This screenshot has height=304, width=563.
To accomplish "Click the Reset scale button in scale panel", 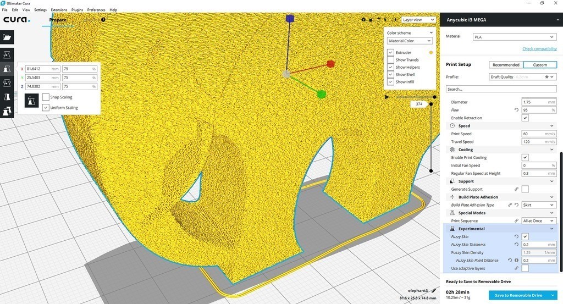I will click(31, 101).
